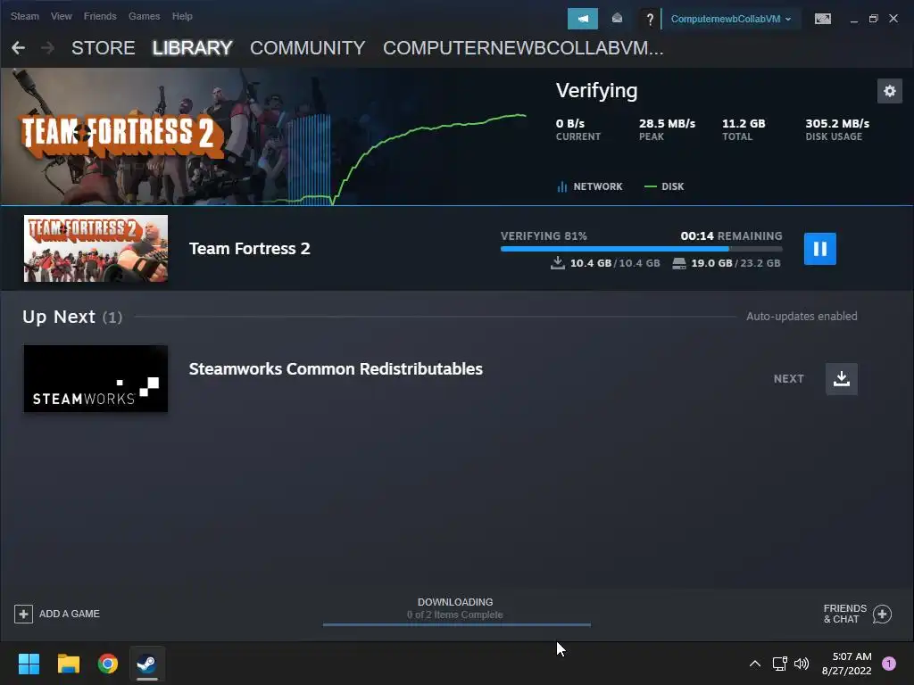The width and height of the screenshot is (914, 685).
Task: Open the clock and date flyout
Action: click(847, 664)
